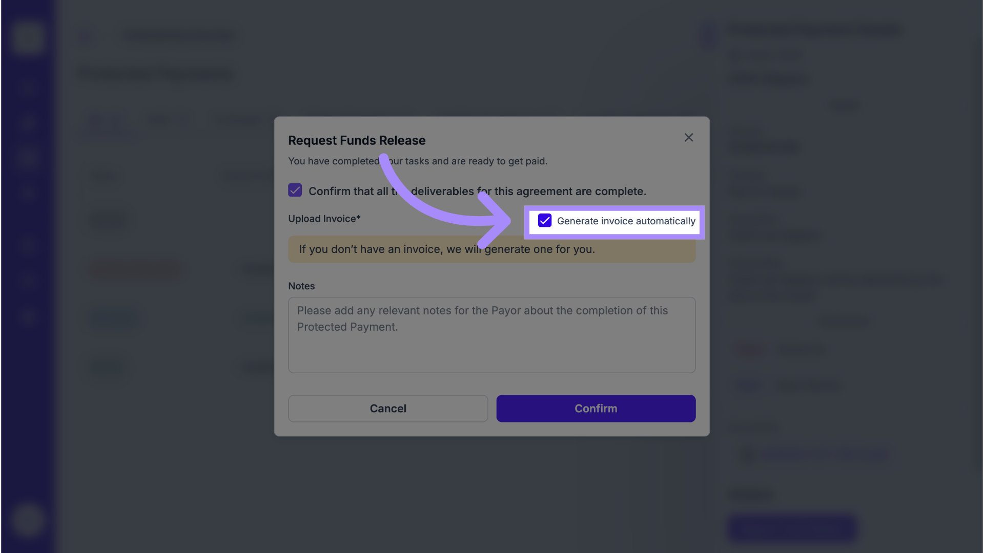The height and width of the screenshot is (553, 984).
Task: Click the blurred round avatar at sidebar bottom
Action: (x=27, y=520)
